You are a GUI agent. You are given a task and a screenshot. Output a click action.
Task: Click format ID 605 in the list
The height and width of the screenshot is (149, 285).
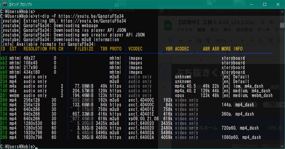(x=4, y=119)
